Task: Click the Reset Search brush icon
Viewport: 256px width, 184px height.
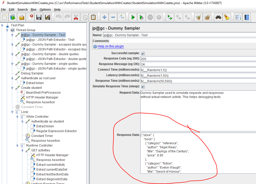Action: coord(227,17)
